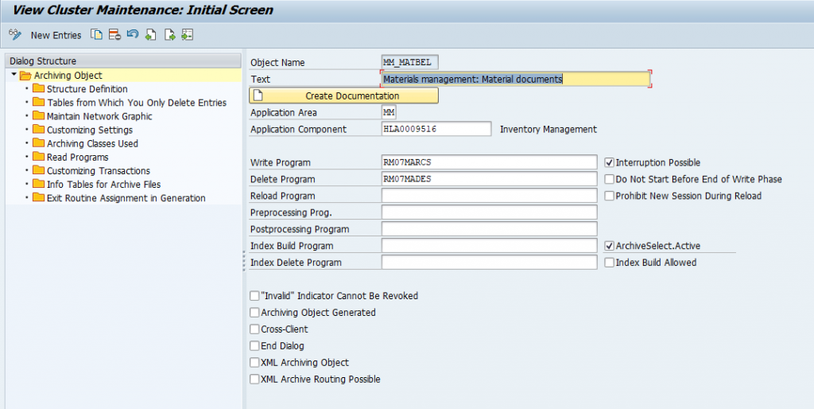
Task: Click the Index Build Program field
Action: point(489,245)
